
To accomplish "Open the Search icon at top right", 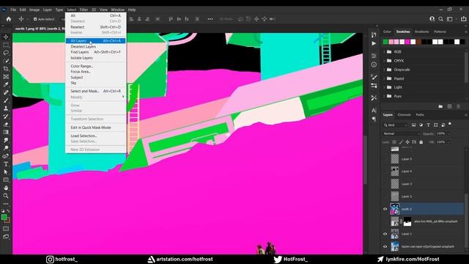I will click(x=440, y=19).
